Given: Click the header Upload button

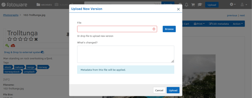Looking at the screenshot, I should tap(212, 5).
